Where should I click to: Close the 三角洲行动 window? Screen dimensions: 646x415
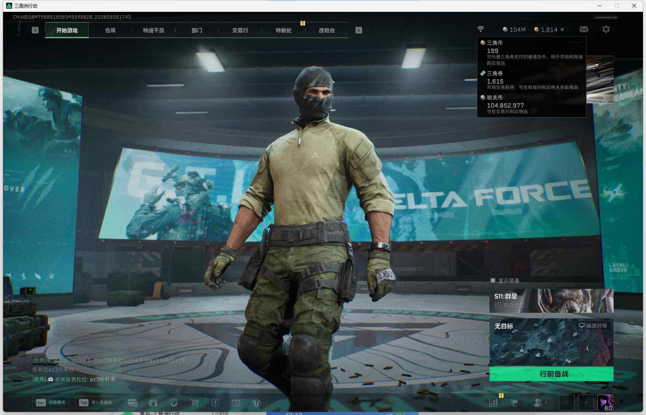pos(634,6)
